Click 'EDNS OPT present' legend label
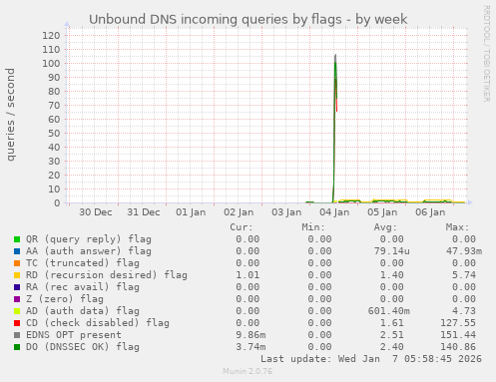Image resolution: width=496 pixels, height=382 pixels. pos(74,335)
